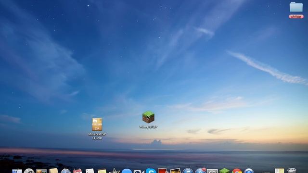Open iTunes from the dock
This screenshot has width=308, height=173.
tap(188, 171)
